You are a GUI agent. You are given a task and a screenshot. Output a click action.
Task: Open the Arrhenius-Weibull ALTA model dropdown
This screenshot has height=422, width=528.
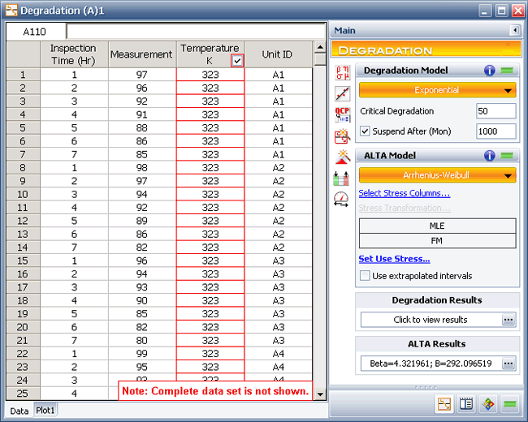[x=437, y=175]
